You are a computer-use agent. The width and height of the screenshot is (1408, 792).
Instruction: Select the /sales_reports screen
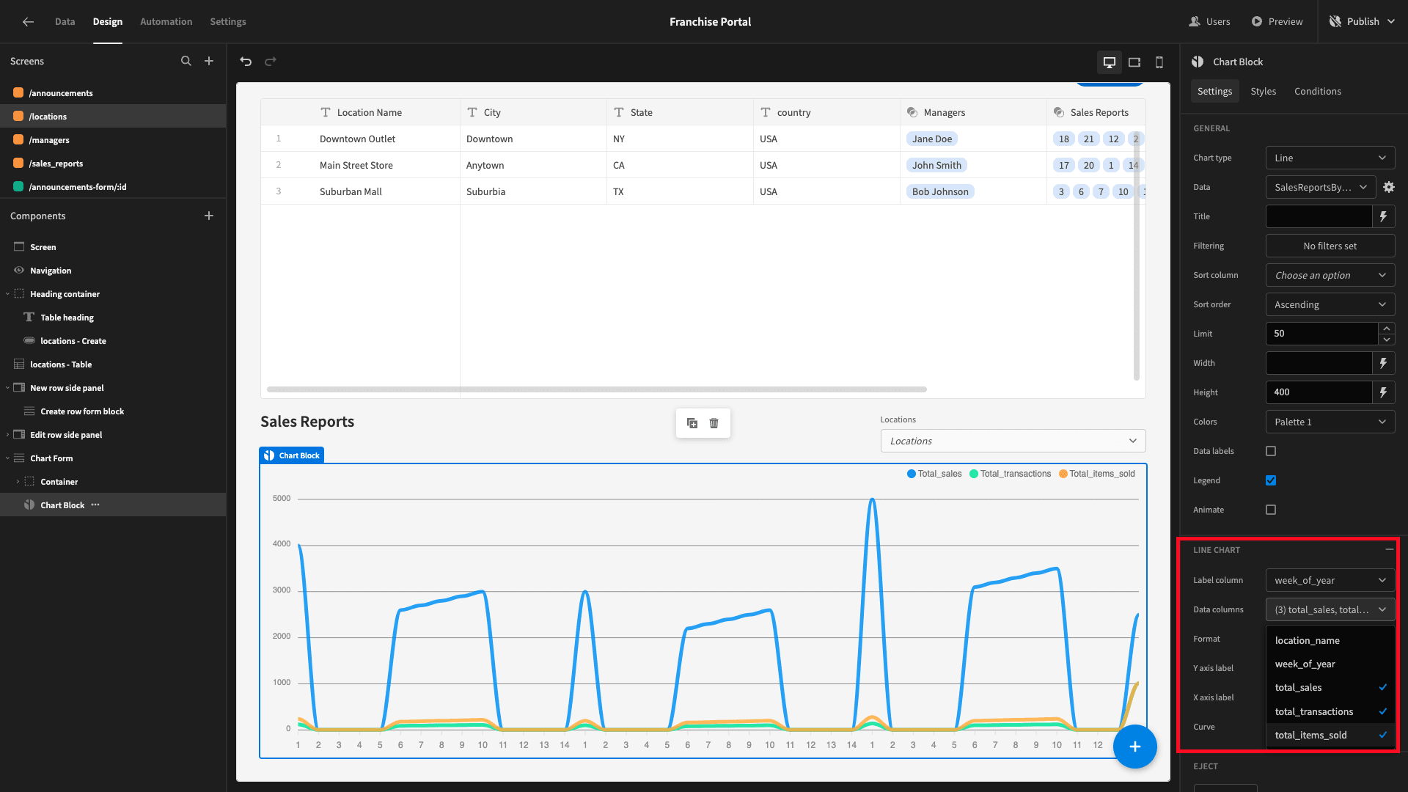tap(113, 164)
